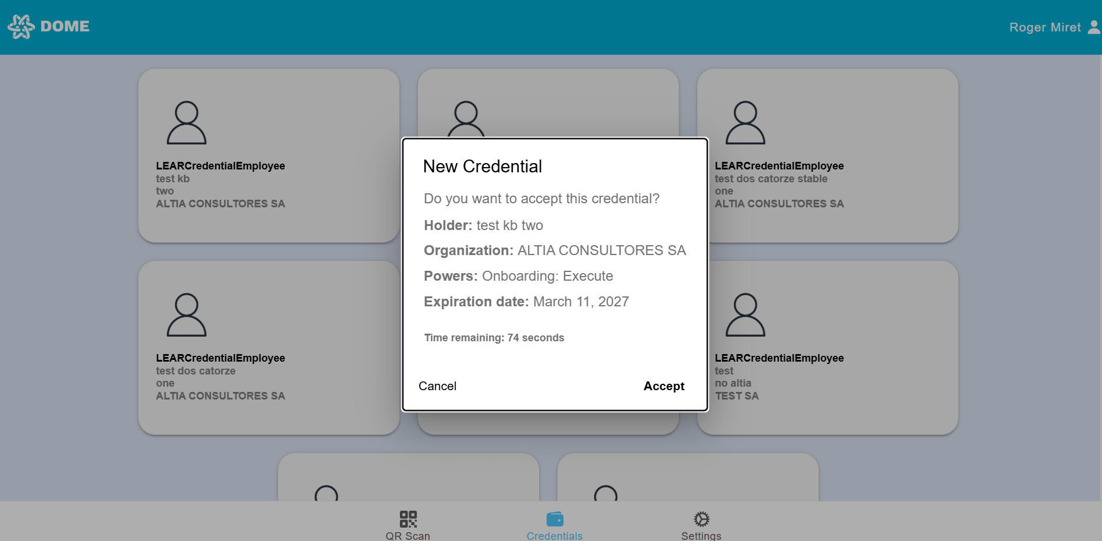The width and height of the screenshot is (1102, 541).
Task: Open the Roger Miret user profile icon
Action: [x=1094, y=27]
